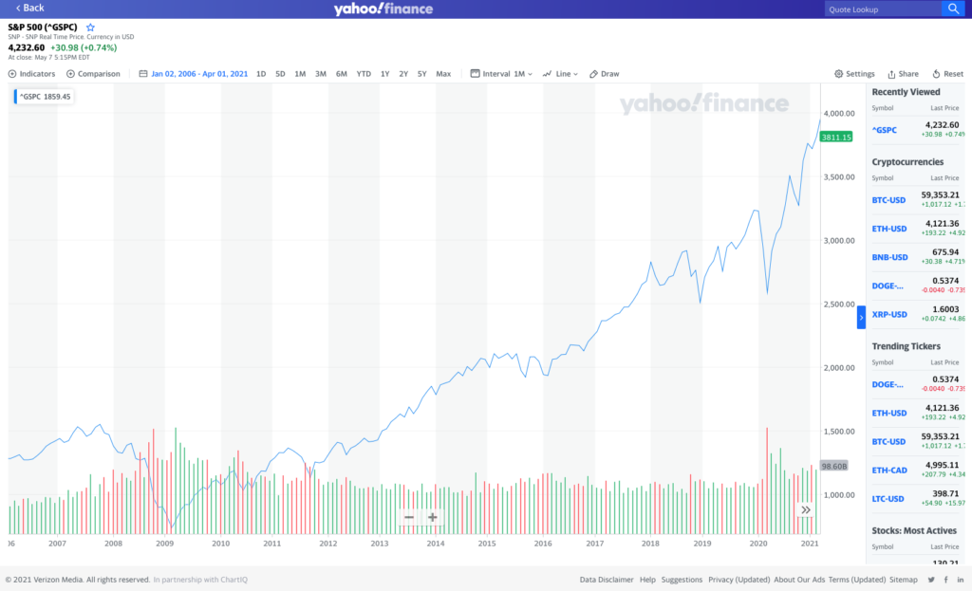Select the 5Y range tab

pos(421,74)
